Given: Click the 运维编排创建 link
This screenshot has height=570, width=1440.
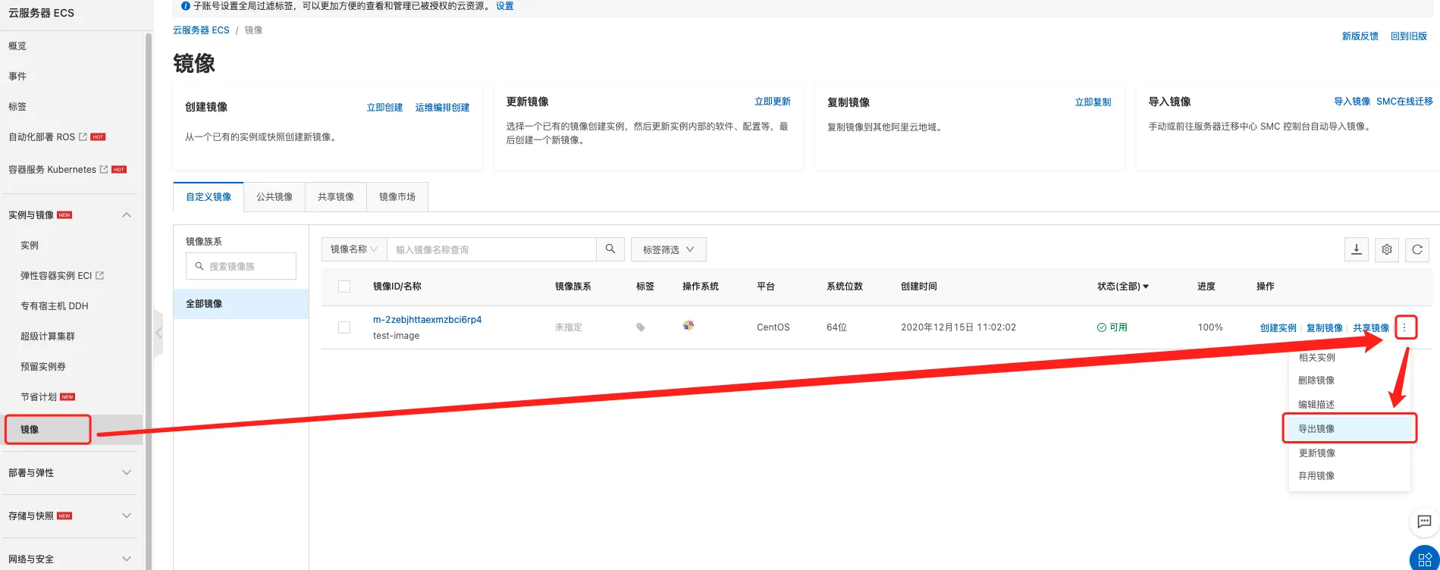Looking at the screenshot, I should tap(442, 108).
